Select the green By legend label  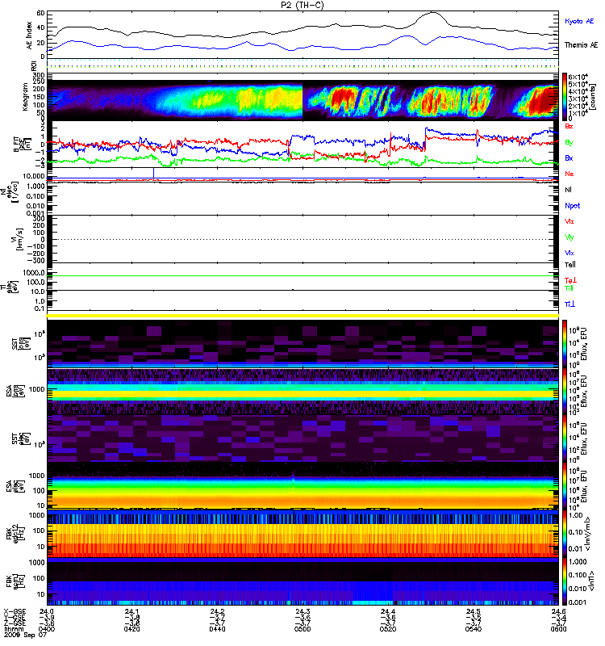point(569,143)
